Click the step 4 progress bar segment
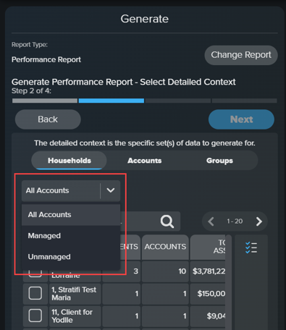The image size is (286, 330). tap(245, 101)
